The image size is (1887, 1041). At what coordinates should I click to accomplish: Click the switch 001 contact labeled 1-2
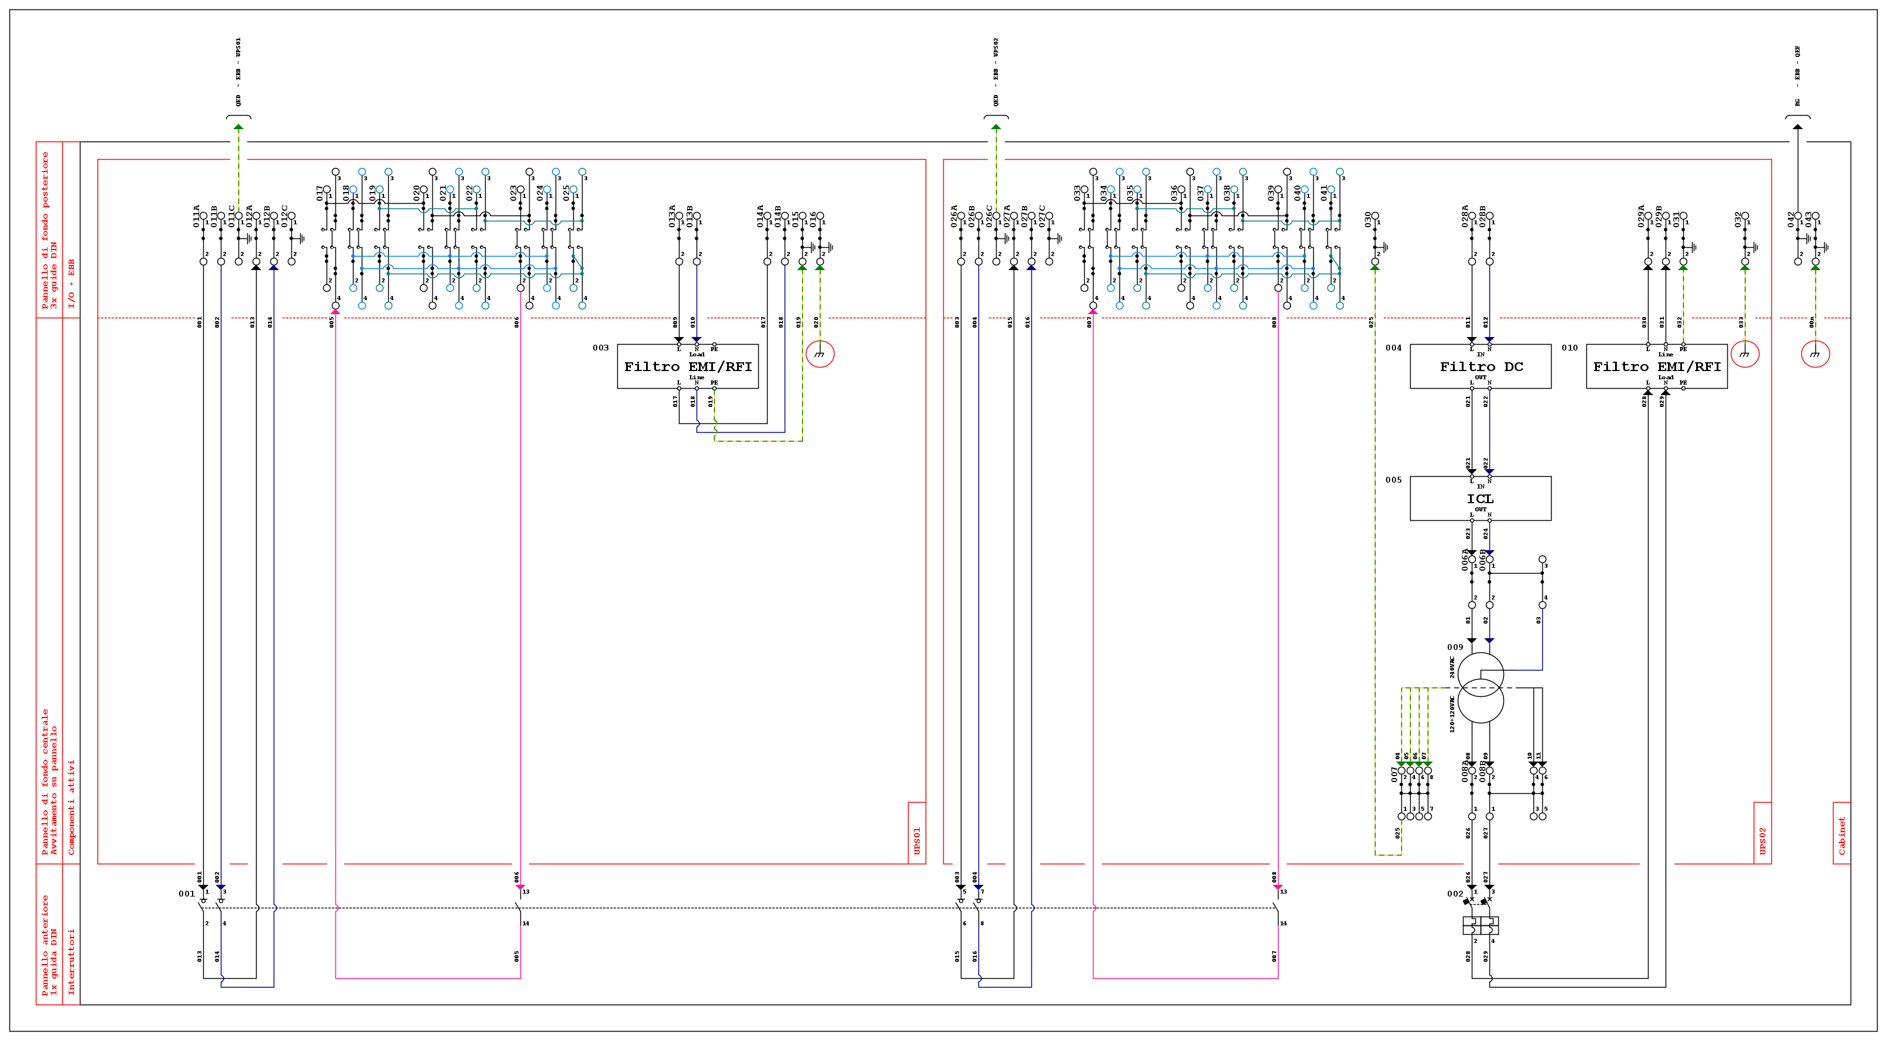click(203, 907)
